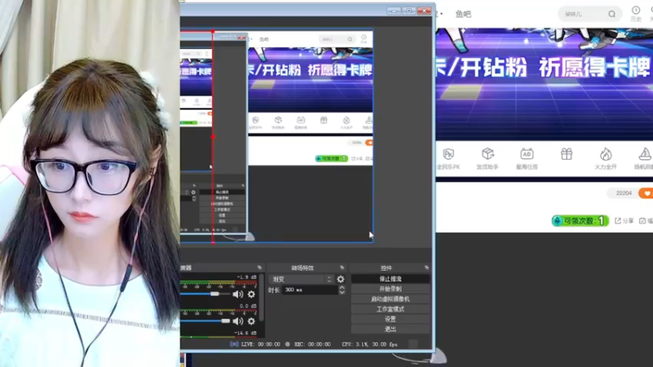Pop out the 转场特效 transitions dock
The image size is (653, 367).
pos(342,268)
